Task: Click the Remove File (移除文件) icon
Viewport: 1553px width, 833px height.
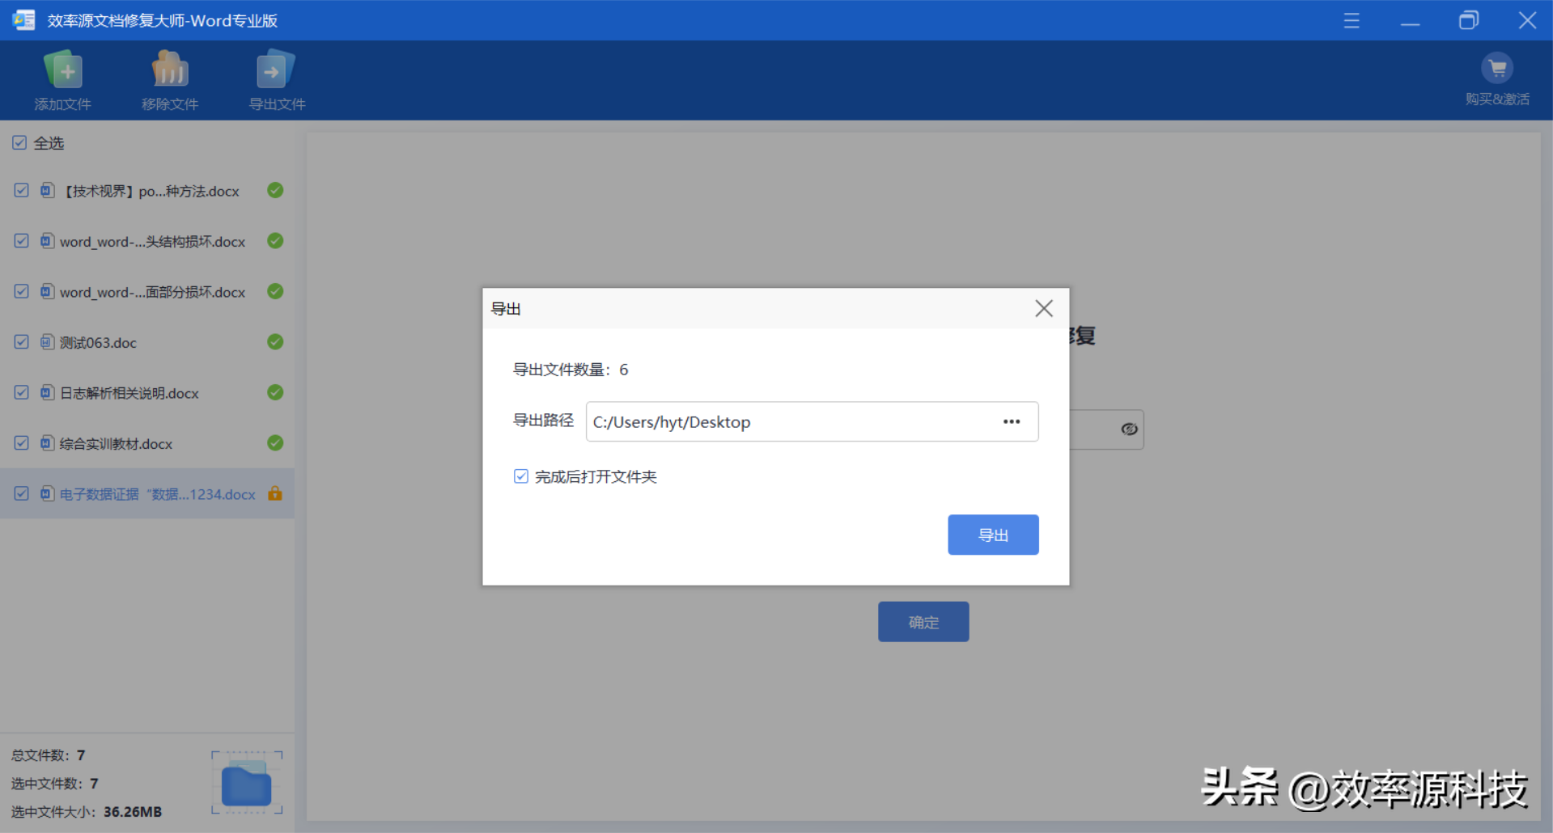Action: tap(170, 71)
